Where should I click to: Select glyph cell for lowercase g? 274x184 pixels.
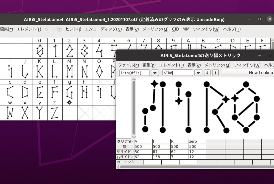coord(70,92)
